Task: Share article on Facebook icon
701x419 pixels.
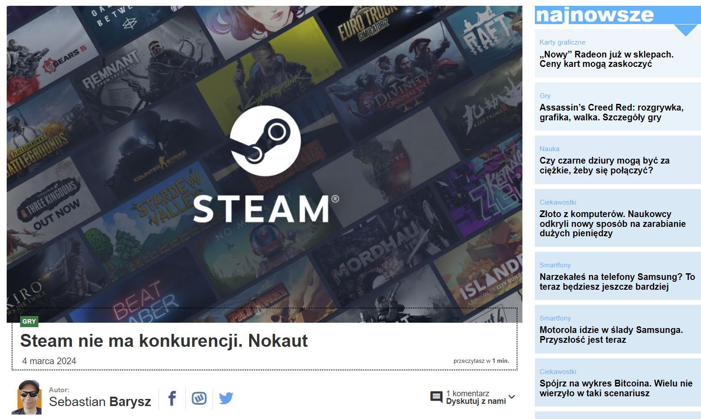Action: coord(172,398)
